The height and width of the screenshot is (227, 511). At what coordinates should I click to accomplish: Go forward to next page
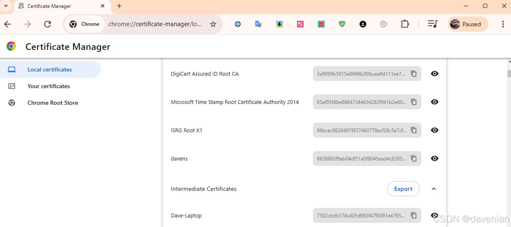28,24
